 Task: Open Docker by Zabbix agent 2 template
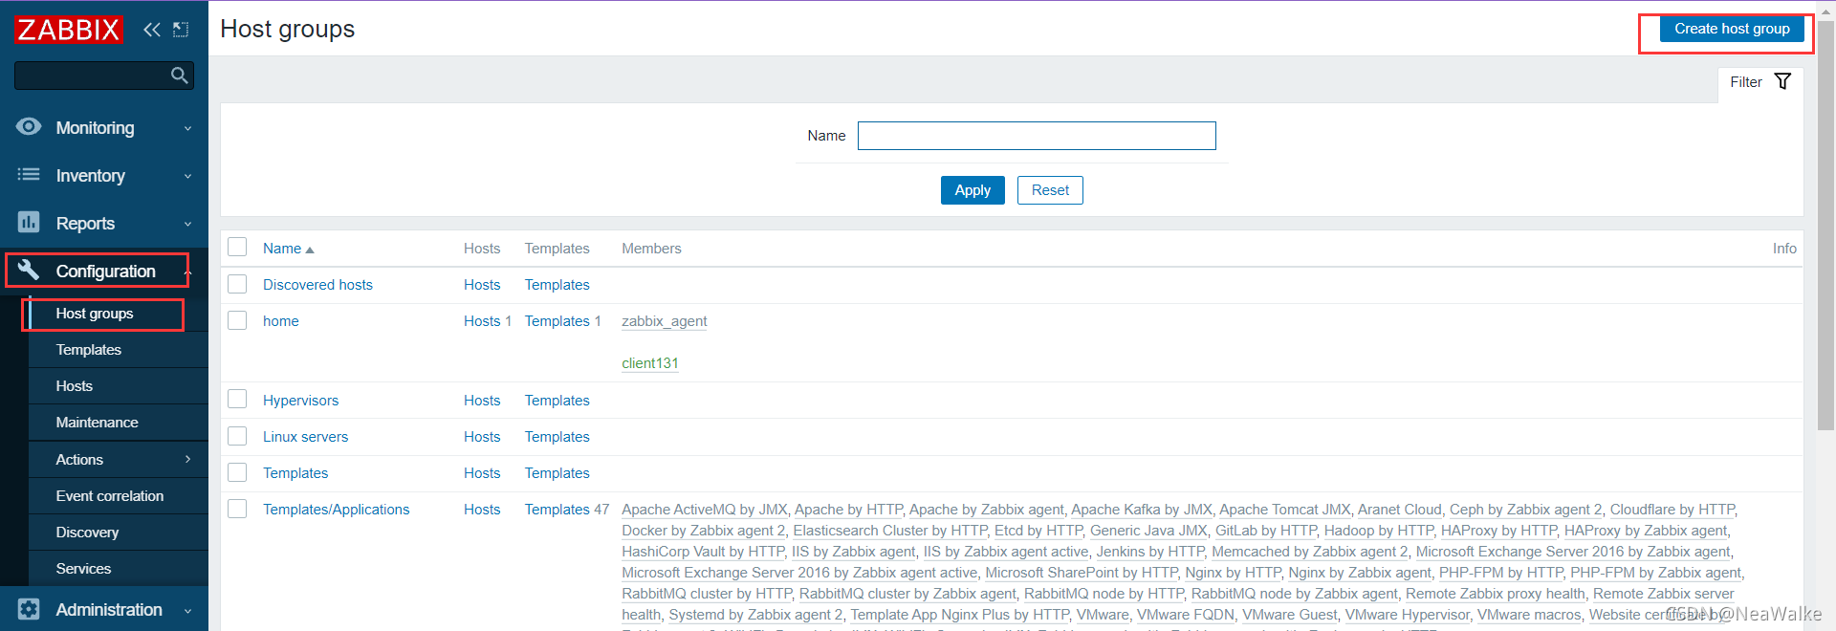point(703,531)
